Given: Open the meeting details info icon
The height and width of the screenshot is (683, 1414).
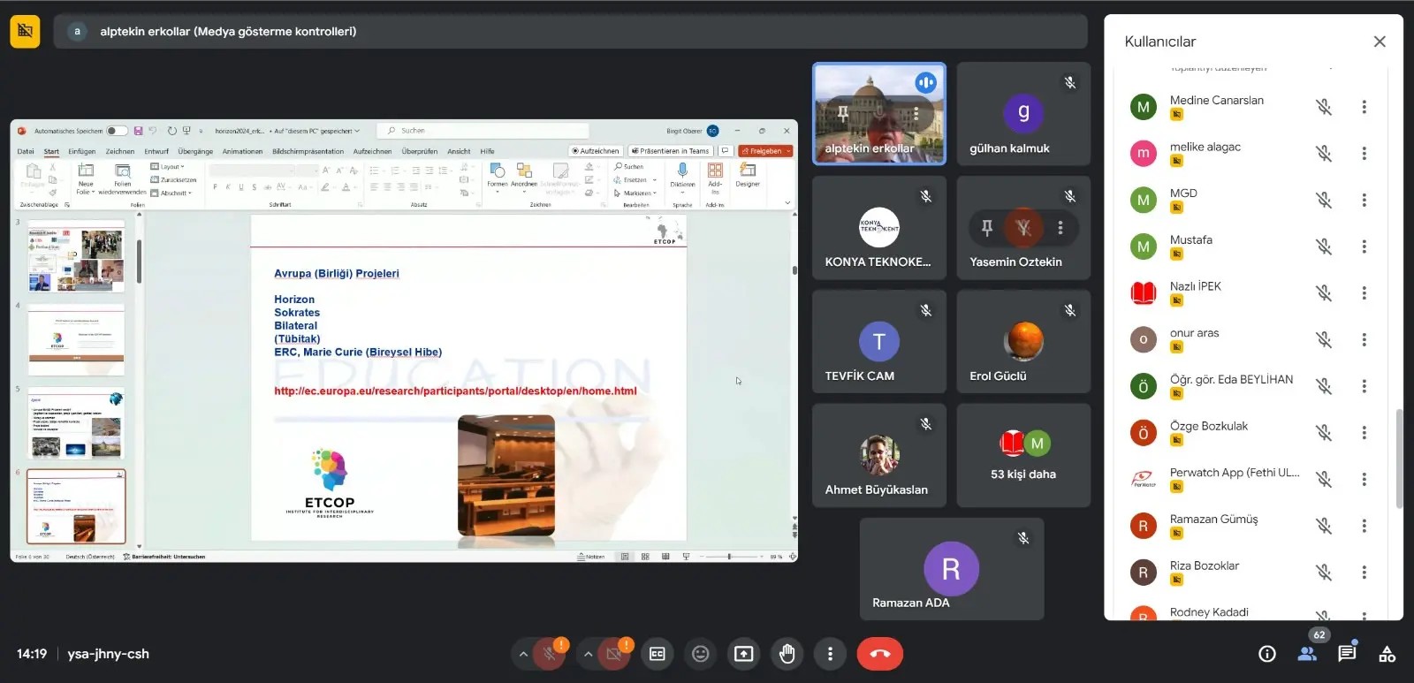Looking at the screenshot, I should click(x=1267, y=654).
